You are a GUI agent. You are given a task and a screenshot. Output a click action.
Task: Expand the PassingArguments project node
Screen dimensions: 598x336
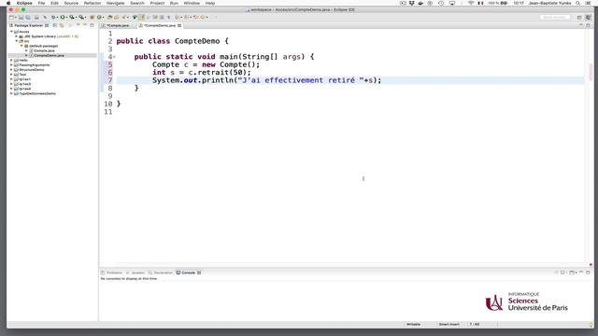(11, 65)
